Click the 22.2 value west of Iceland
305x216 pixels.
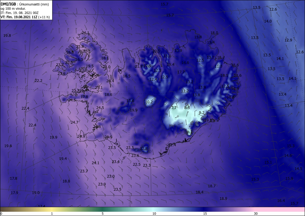(38, 80)
